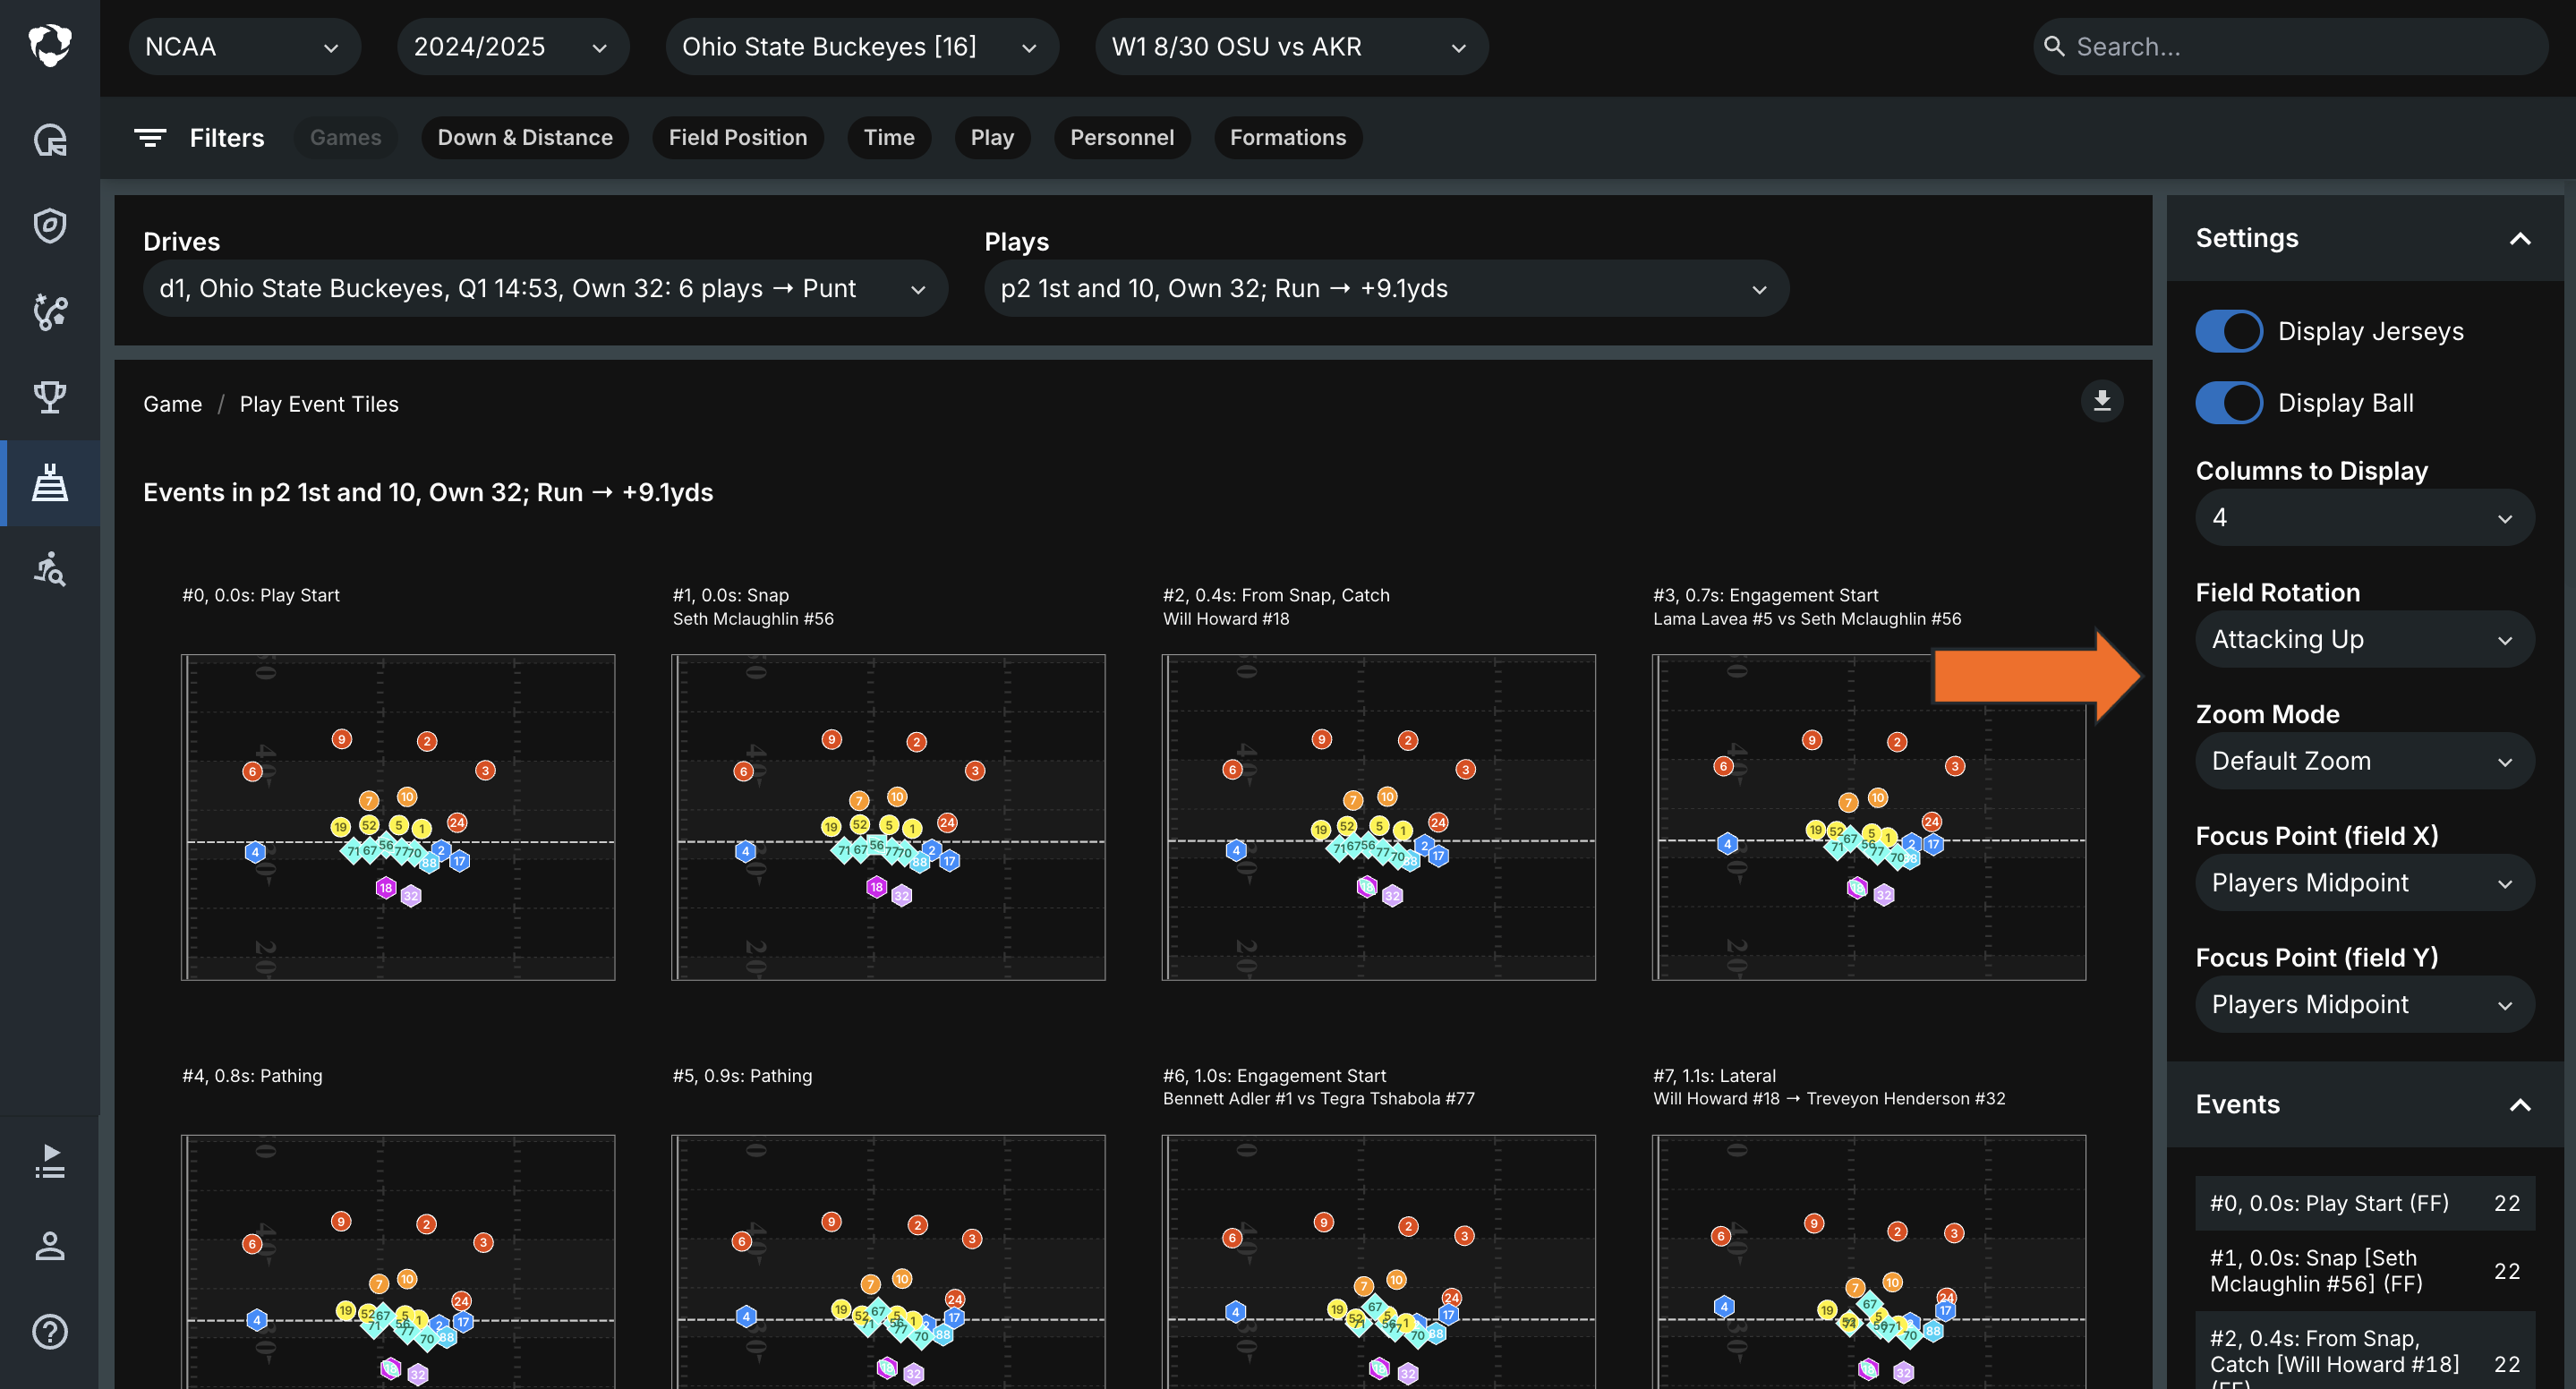
Task: Open the connected-nodes icon in sidebar
Action: pos(49,311)
